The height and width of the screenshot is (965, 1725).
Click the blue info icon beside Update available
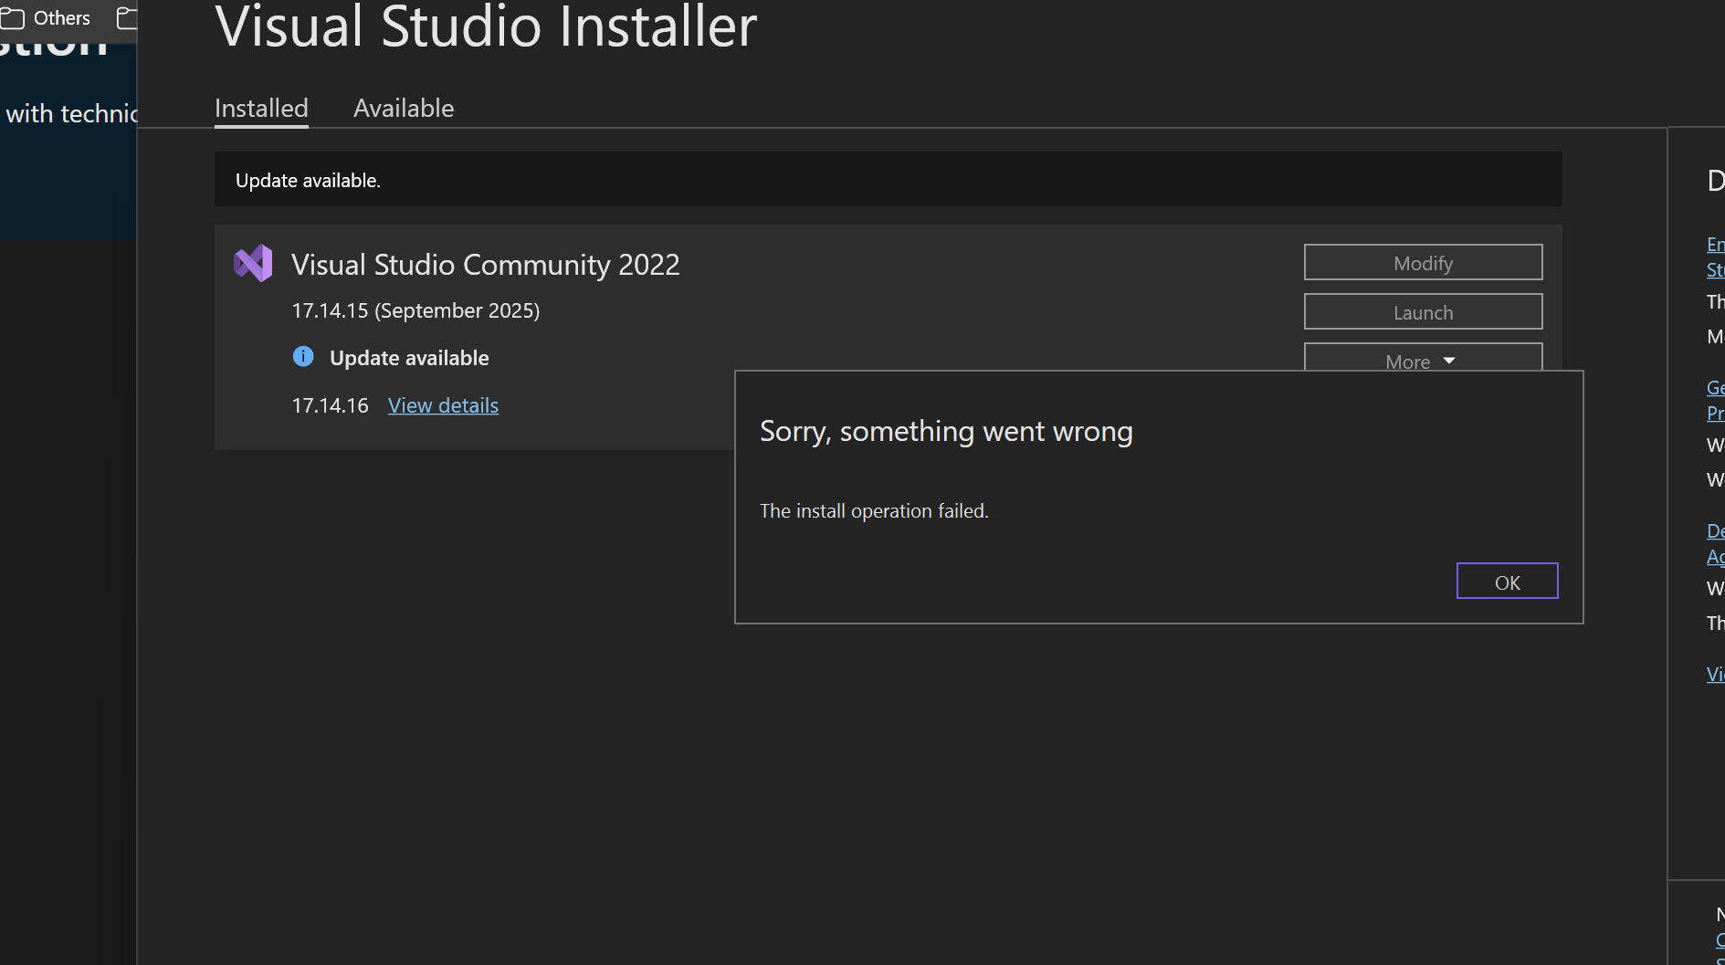[302, 356]
